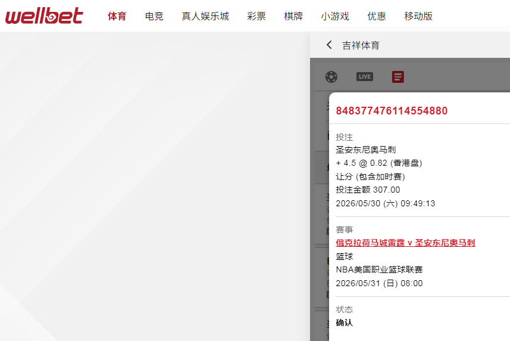510x341 pixels.
Task: Select the status value 确认
Action: (345, 323)
